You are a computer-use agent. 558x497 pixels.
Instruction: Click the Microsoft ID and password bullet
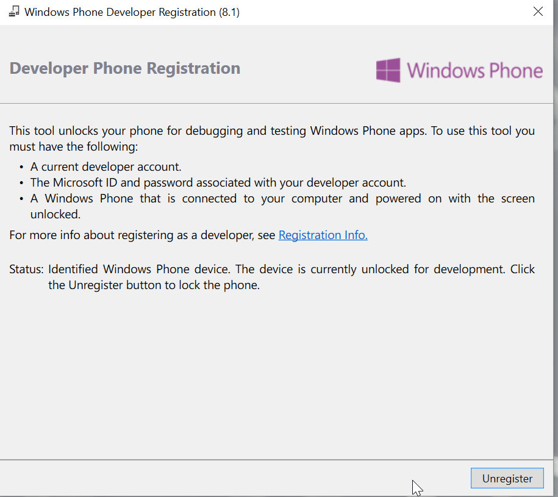coord(218,182)
